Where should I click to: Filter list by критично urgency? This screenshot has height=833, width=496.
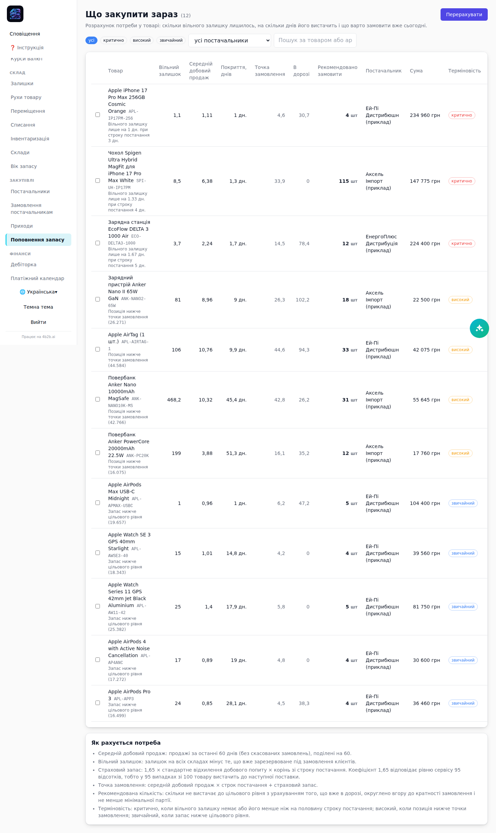tap(113, 40)
